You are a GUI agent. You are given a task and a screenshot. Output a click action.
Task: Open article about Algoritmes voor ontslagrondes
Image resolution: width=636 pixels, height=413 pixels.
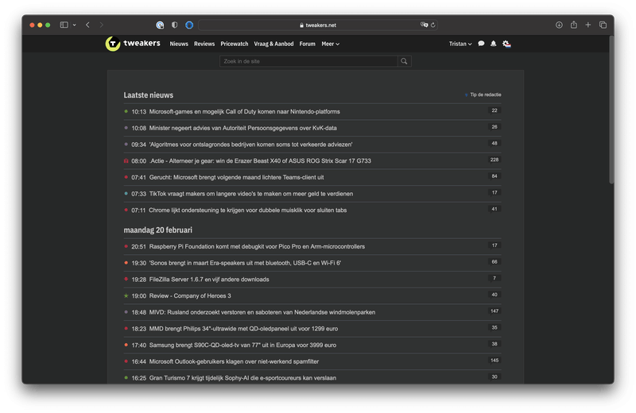250,145
